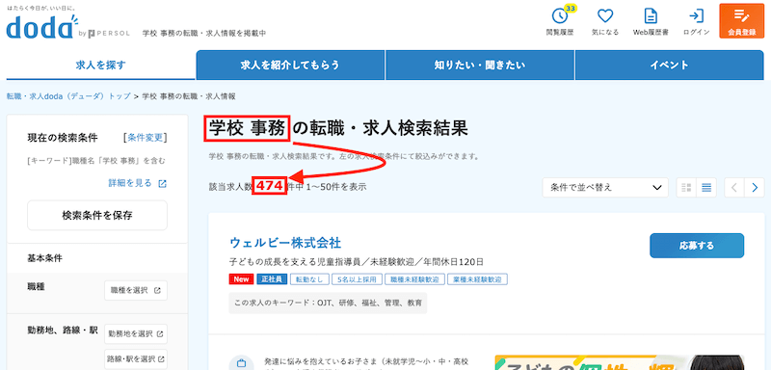Go to next results page arrow
Image resolution: width=771 pixels, height=370 pixels.
tap(755, 187)
